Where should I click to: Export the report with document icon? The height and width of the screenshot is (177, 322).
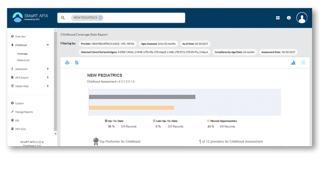point(77,63)
